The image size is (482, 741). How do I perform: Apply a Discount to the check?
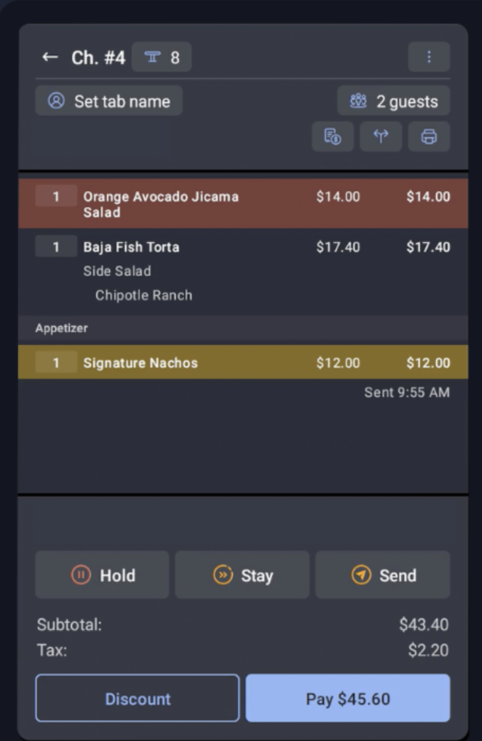[x=137, y=699]
